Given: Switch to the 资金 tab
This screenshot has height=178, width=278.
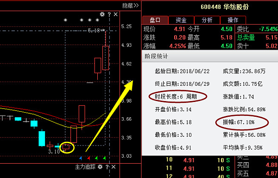Looking at the screenshot, I should point(181,20).
